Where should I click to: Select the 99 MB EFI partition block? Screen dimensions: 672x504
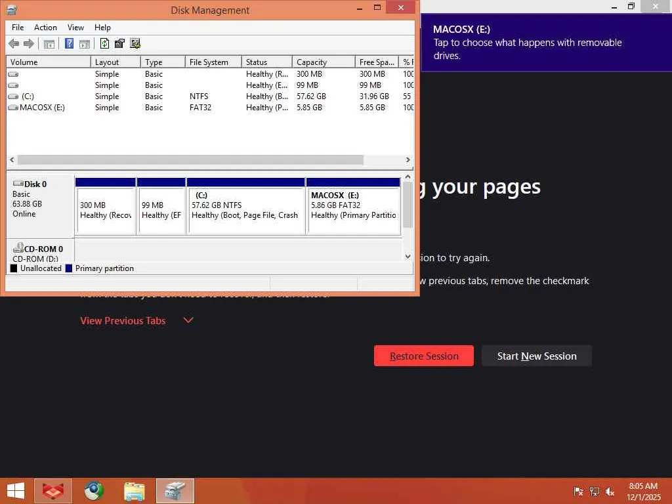tap(161, 206)
